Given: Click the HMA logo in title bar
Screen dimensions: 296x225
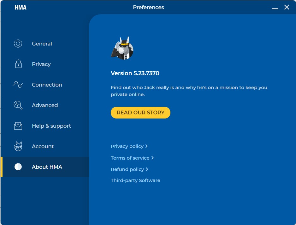Looking at the screenshot, I should pos(21,7).
